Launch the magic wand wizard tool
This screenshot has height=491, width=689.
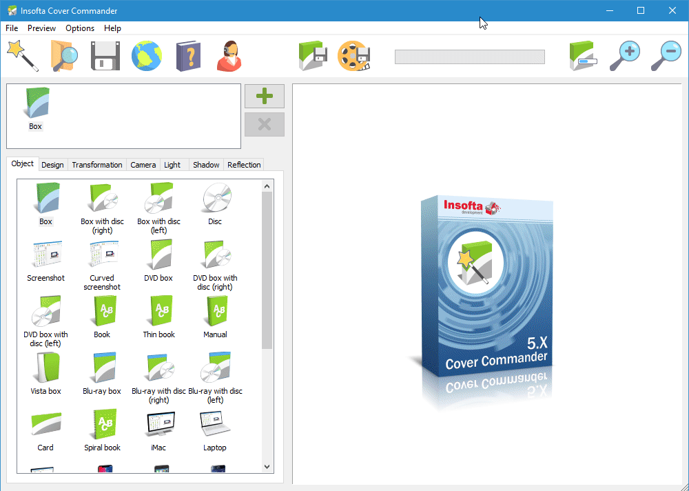click(x=23, y=56)
